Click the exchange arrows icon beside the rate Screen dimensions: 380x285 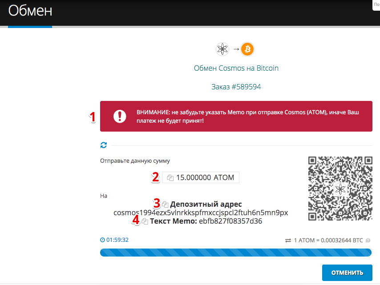tap(288, 241)
